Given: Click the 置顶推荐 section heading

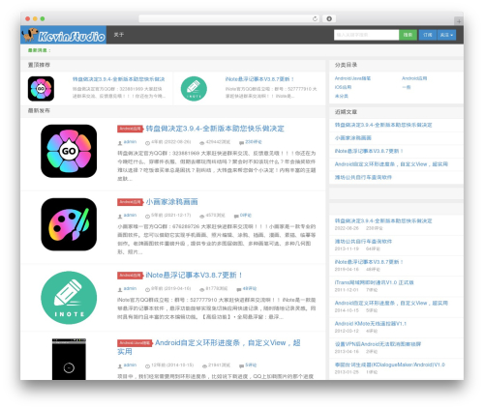Looking at the screenshot, I should [x=39, y=65].
